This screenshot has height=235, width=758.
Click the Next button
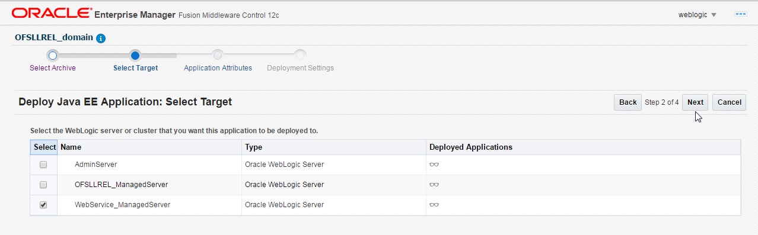695,102
